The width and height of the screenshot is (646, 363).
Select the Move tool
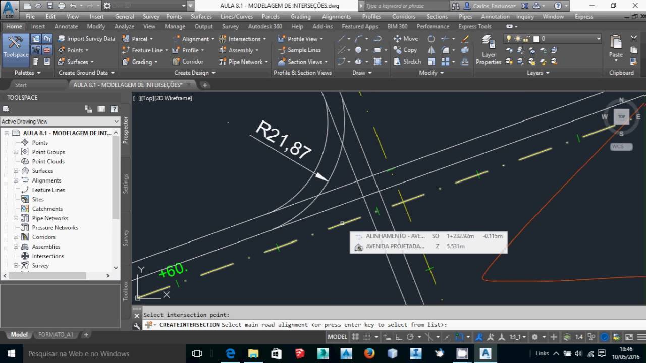click(406, 39)
